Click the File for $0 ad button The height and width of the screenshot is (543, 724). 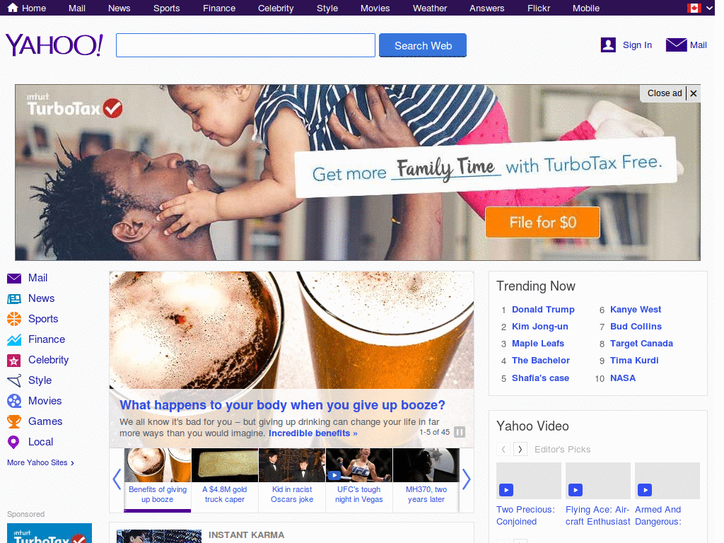542,223
